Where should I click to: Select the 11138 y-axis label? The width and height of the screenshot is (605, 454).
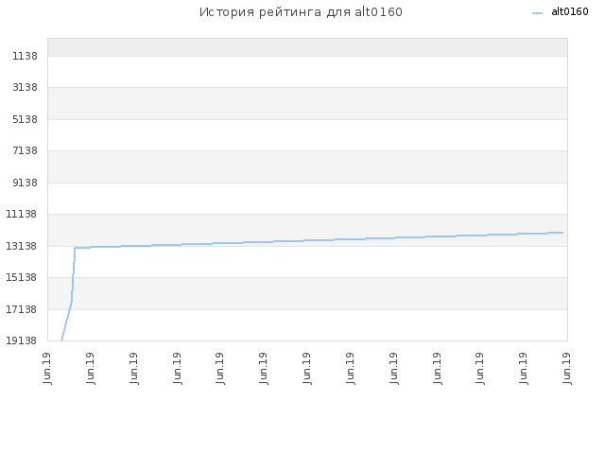coord(22,215)
